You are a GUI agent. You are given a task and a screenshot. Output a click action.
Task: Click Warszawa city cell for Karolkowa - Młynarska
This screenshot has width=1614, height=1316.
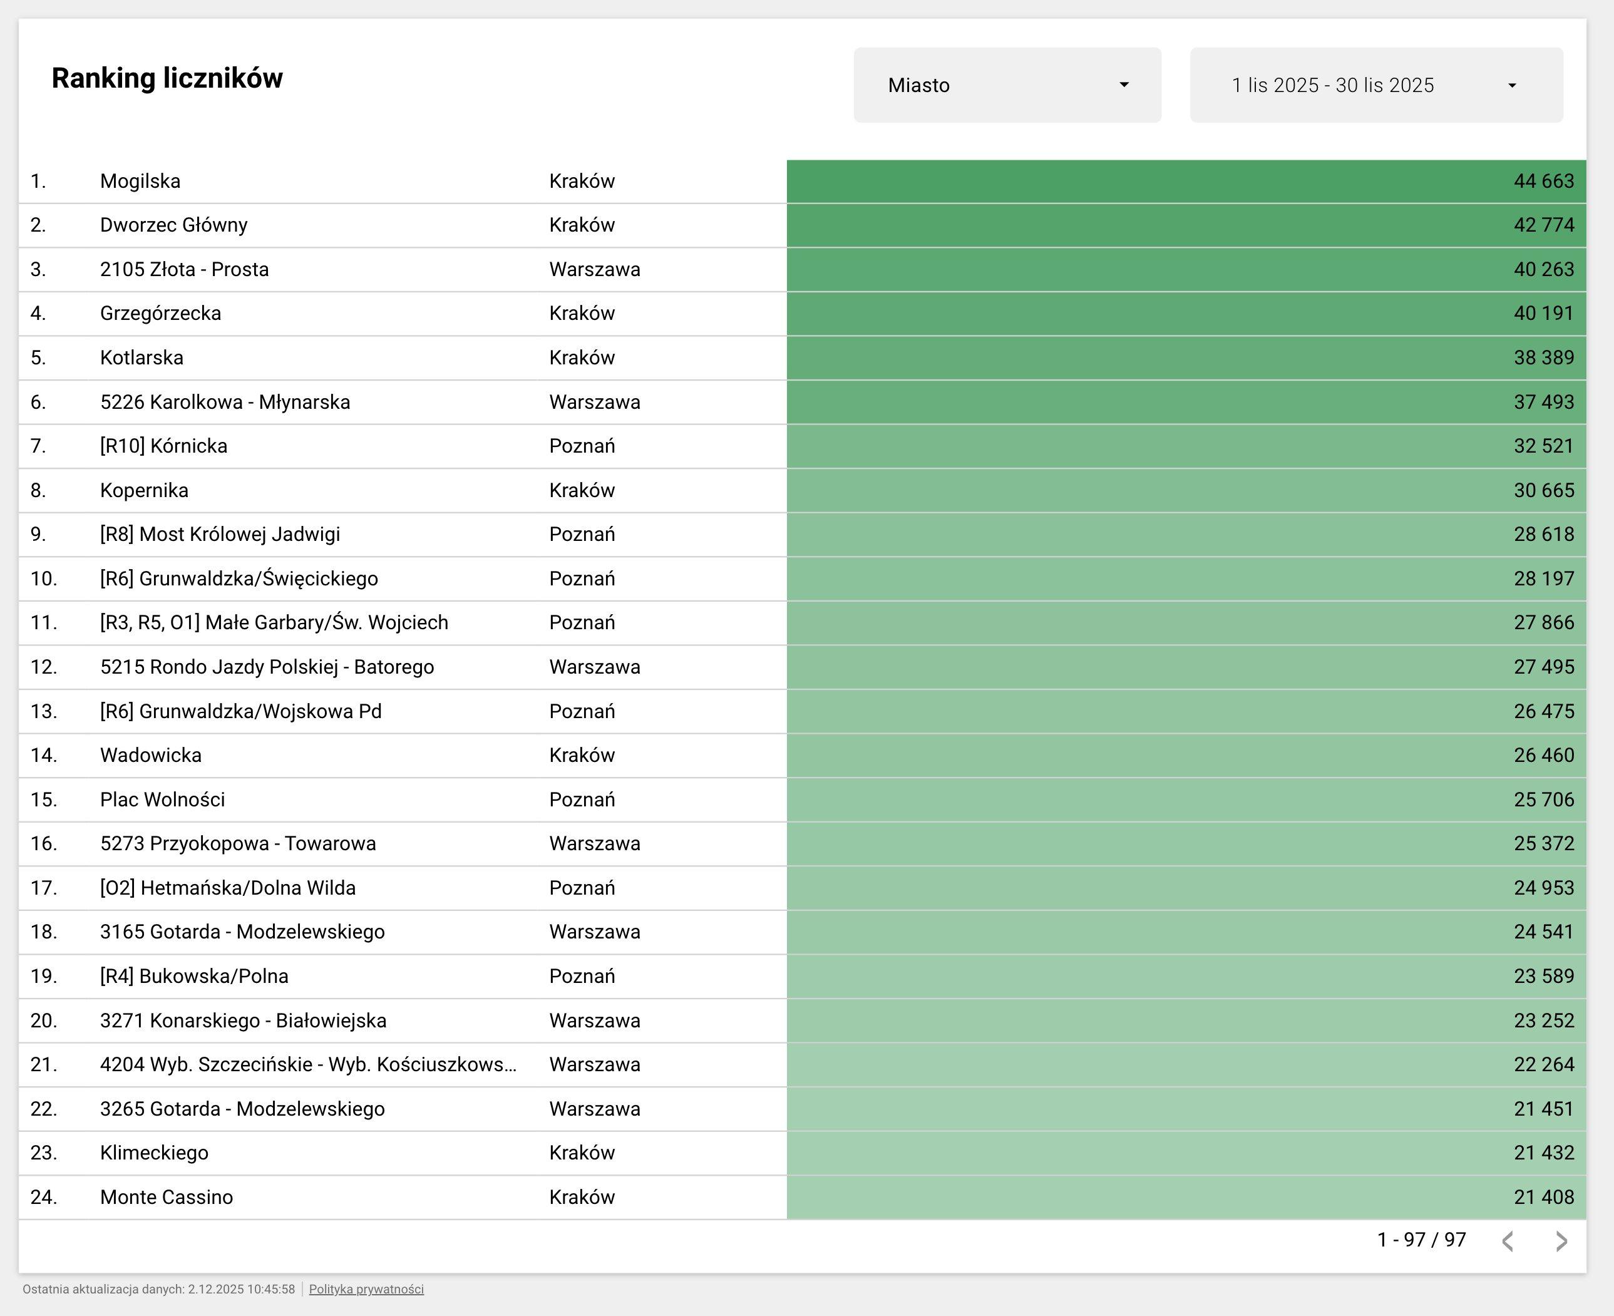[x=594, y=402]
